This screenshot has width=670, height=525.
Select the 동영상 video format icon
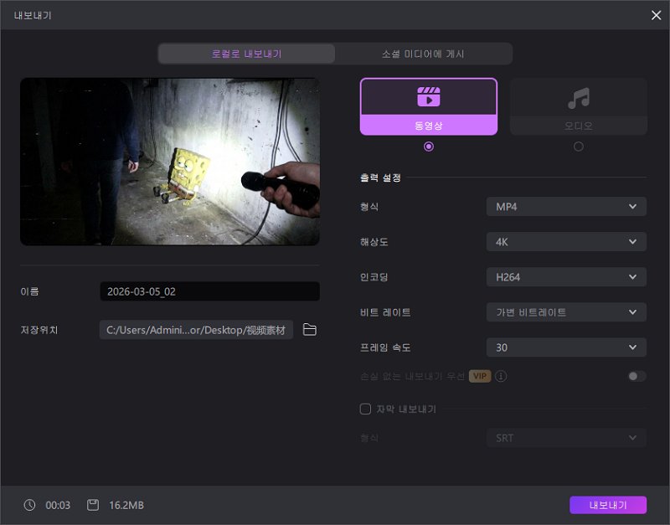pyautogui.click(x=429, y=96)
